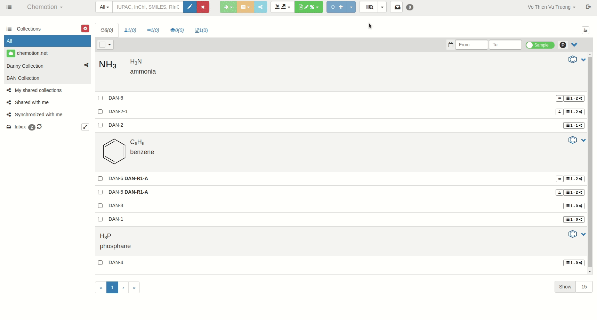Open Shared with me collections
Viewport: 597px width, 320px height.
click(32, 102)
